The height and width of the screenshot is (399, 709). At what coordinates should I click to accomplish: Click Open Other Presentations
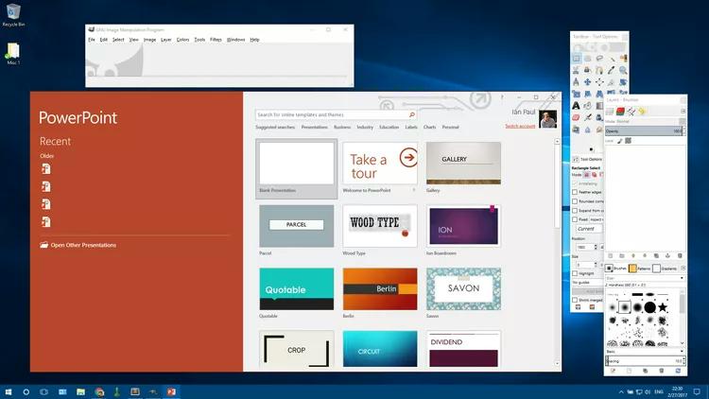click(x=78, y=245)
